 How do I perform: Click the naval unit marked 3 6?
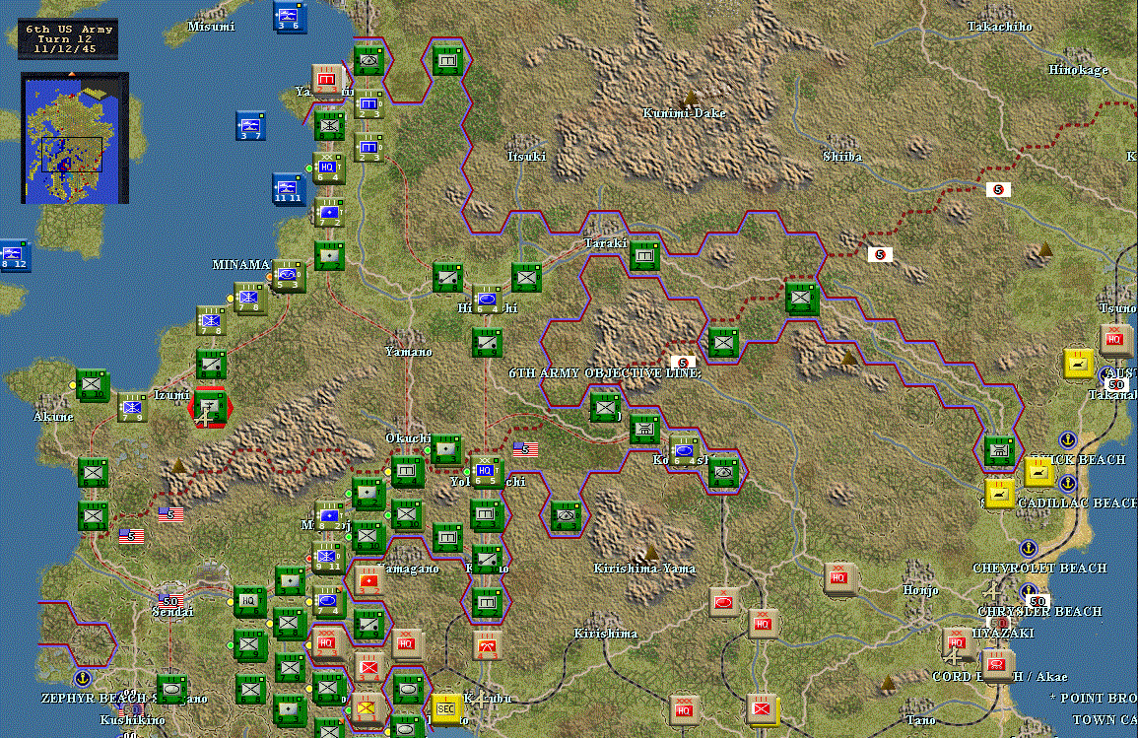(289, 17)
